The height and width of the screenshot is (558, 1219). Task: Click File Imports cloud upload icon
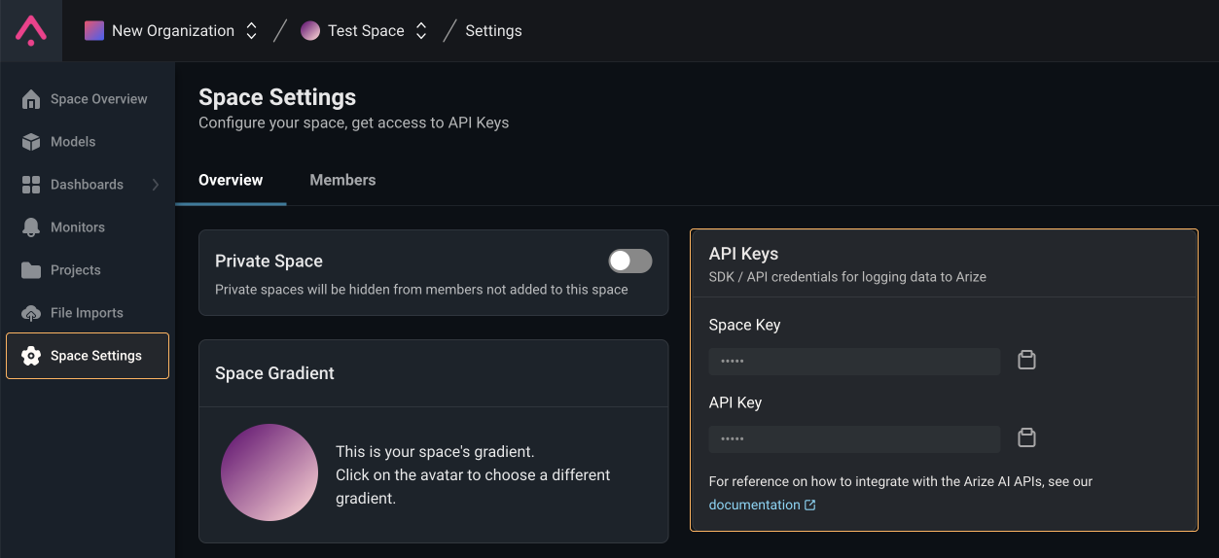coord(31,313)
